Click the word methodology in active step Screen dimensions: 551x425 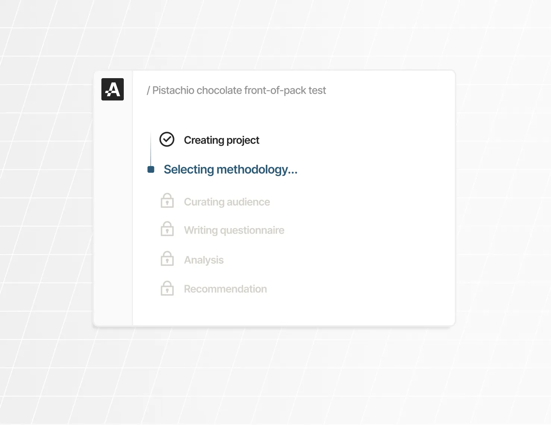[257, 170]
